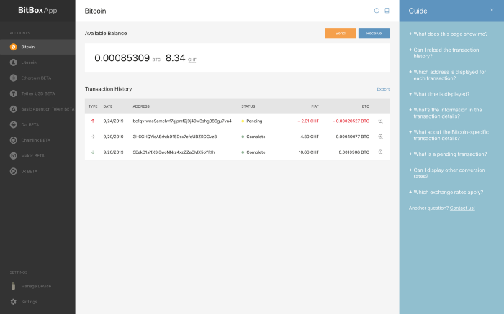The image size is (504, 314).
Task: Click the blue Receive button
Action: 374,33
